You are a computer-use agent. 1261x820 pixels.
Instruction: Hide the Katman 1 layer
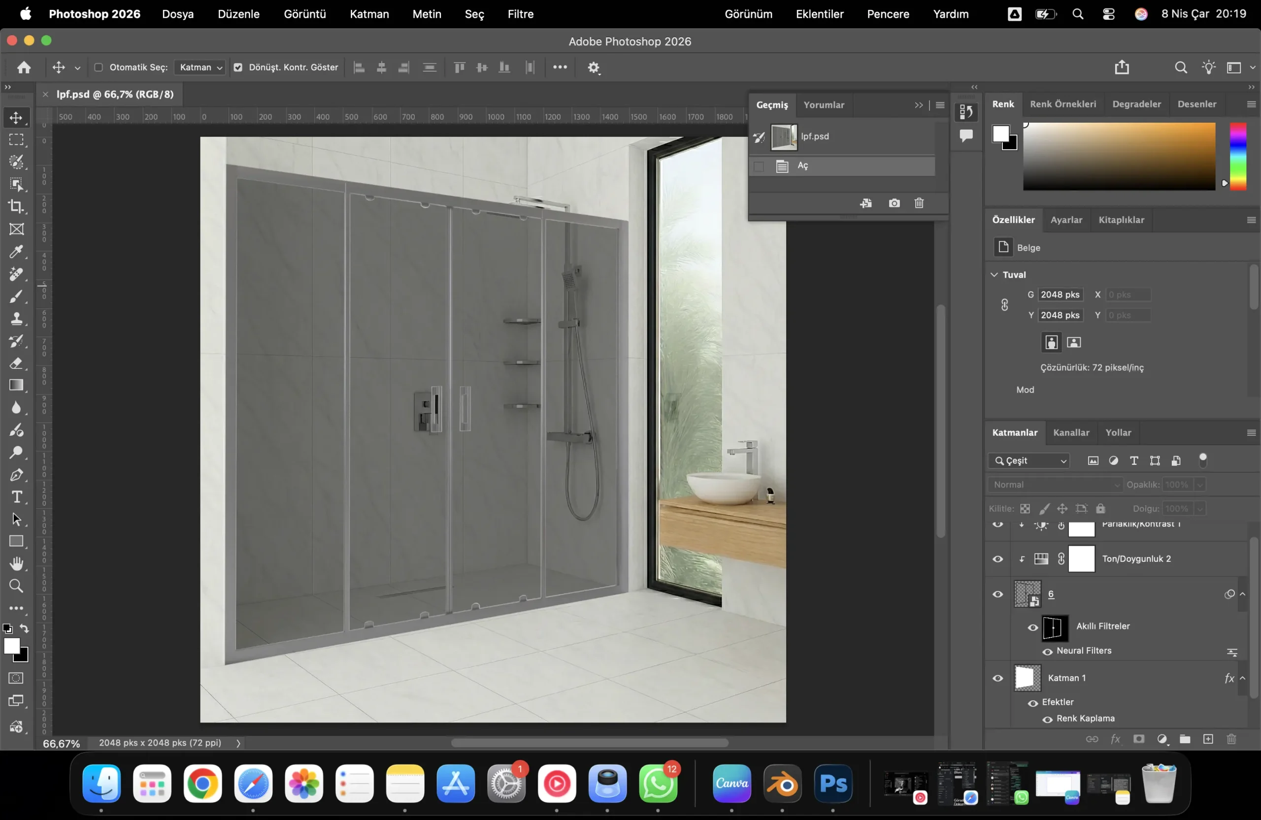pos(997,678)
